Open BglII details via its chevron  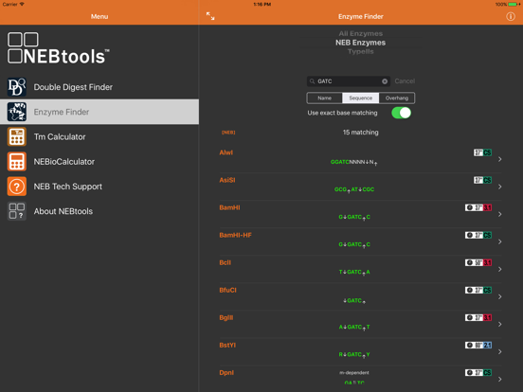(x=499, y=324)
